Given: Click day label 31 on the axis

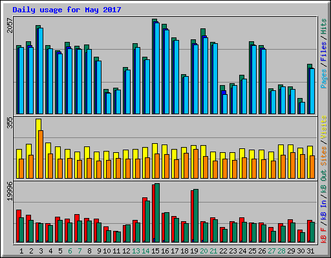Looking at the screenshot, I should 310,251.
